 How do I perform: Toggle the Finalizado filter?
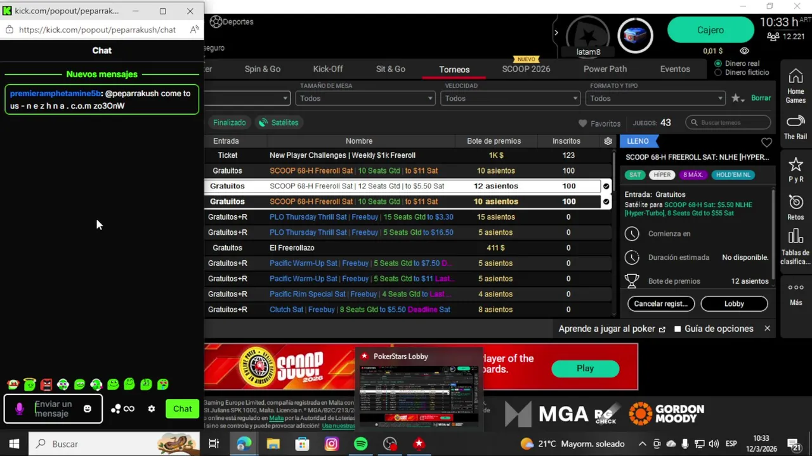(229, 122)
